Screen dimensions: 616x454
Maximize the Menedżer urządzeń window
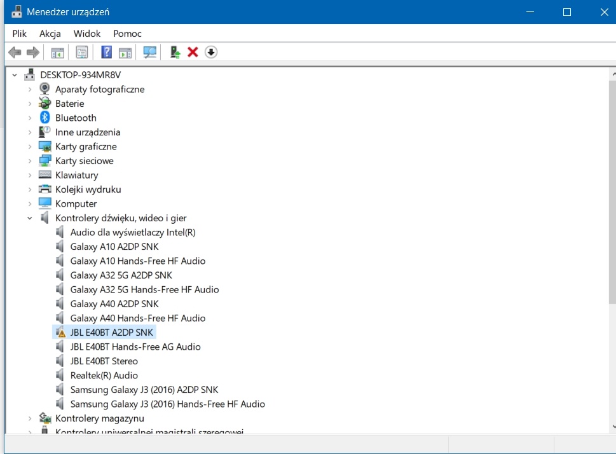(567, 12)
